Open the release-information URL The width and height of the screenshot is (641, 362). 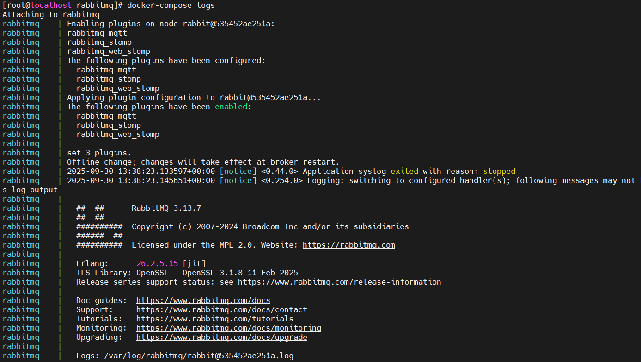click(339, 282)
